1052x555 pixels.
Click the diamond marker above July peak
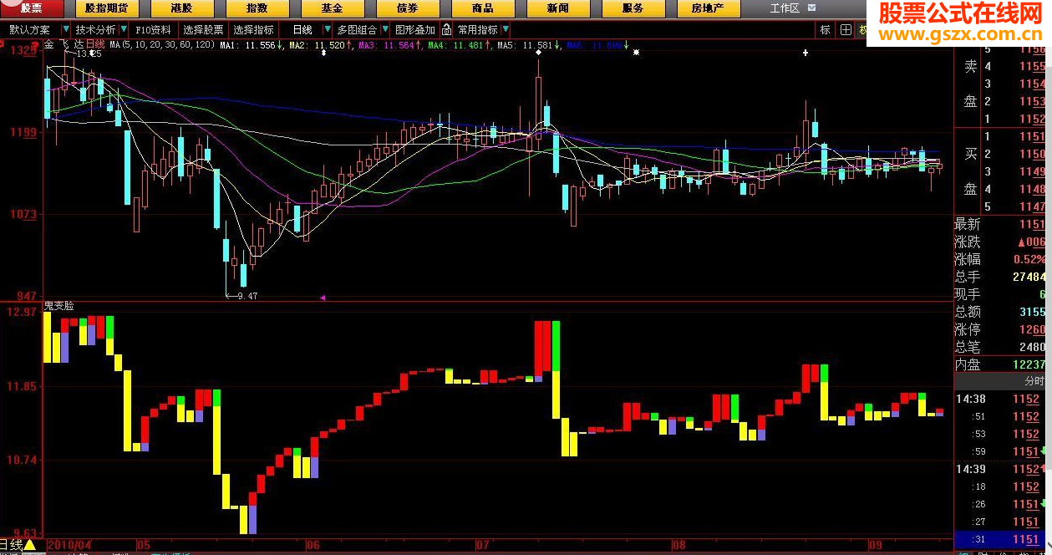click(x=538, y=52)
